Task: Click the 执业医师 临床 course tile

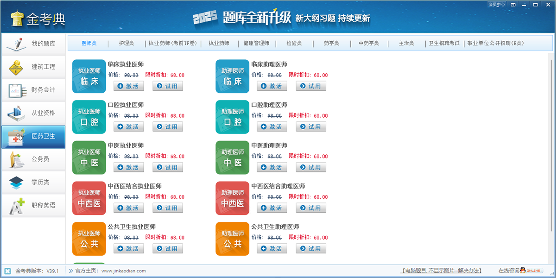Action: click(x=89, y=76)
